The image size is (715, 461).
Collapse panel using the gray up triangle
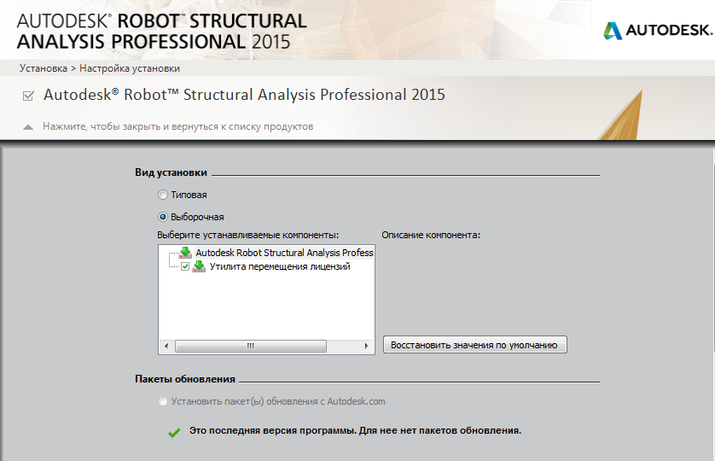(28, 126)
